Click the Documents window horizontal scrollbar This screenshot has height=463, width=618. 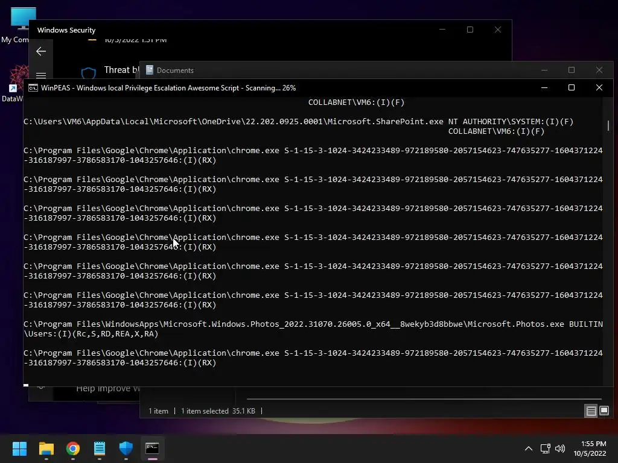pyautogui.click(x=424, y=399)
